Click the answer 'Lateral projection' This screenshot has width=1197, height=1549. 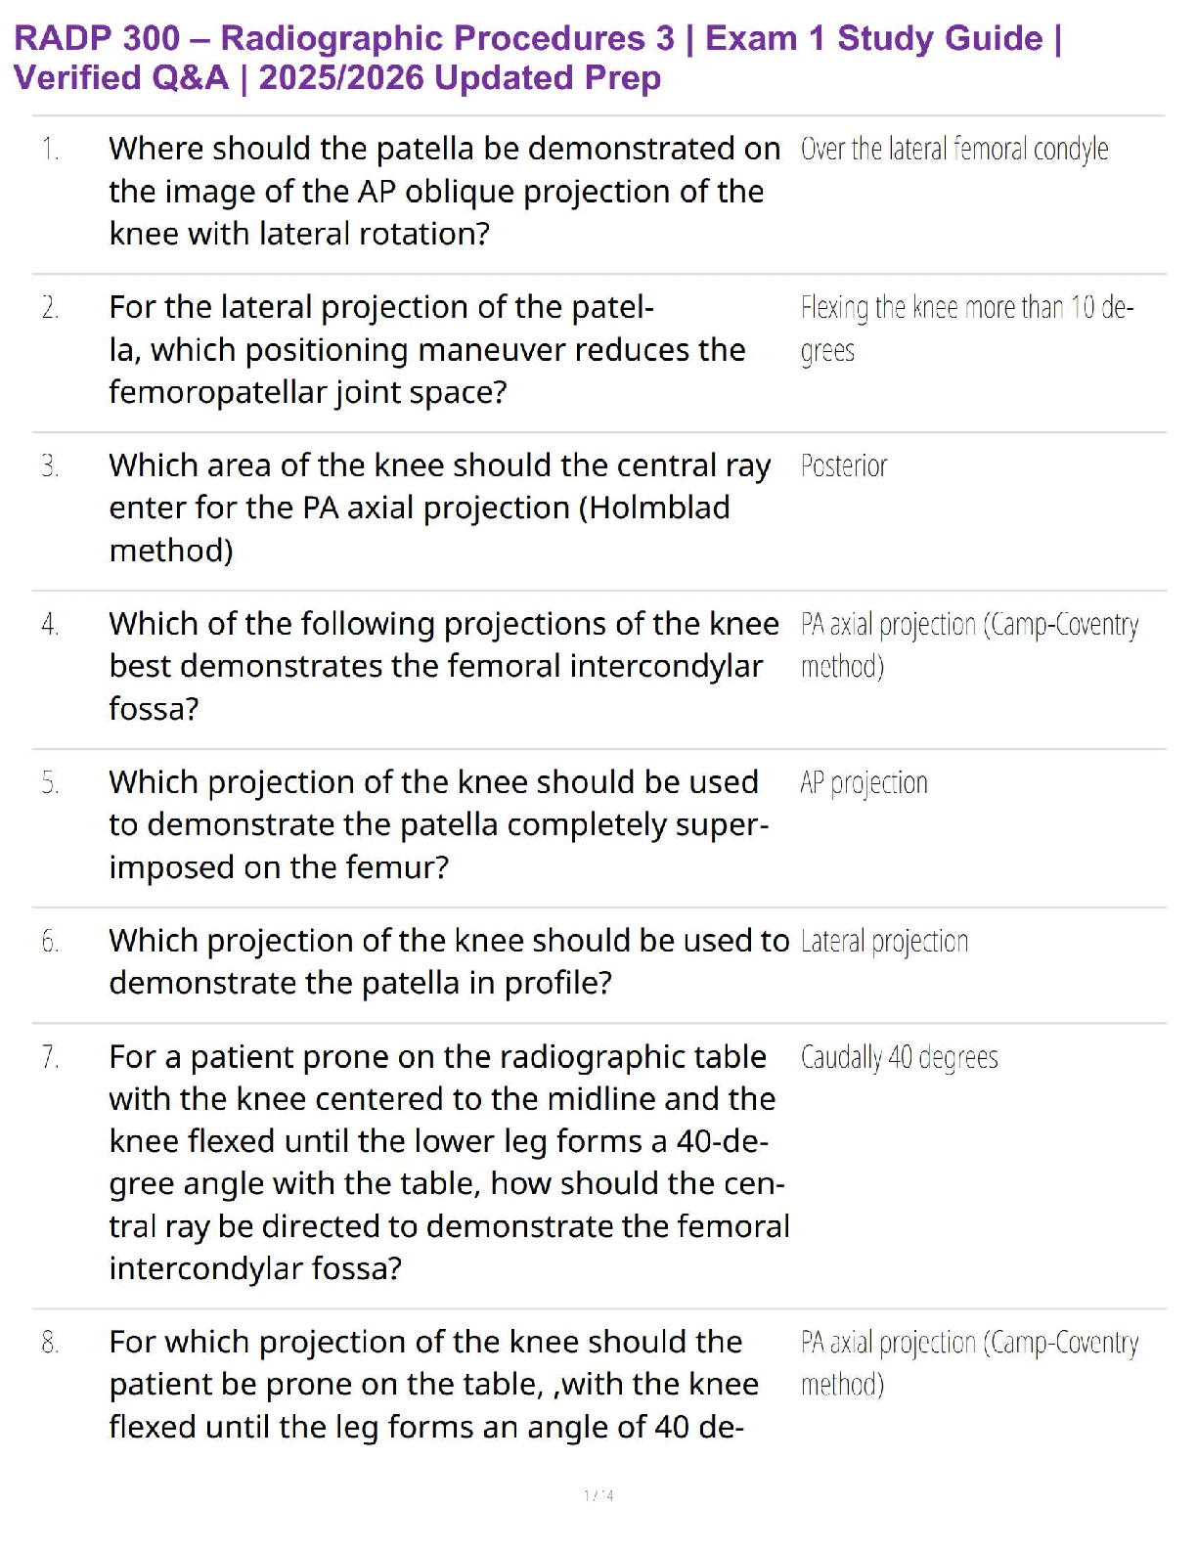(884, 942)
